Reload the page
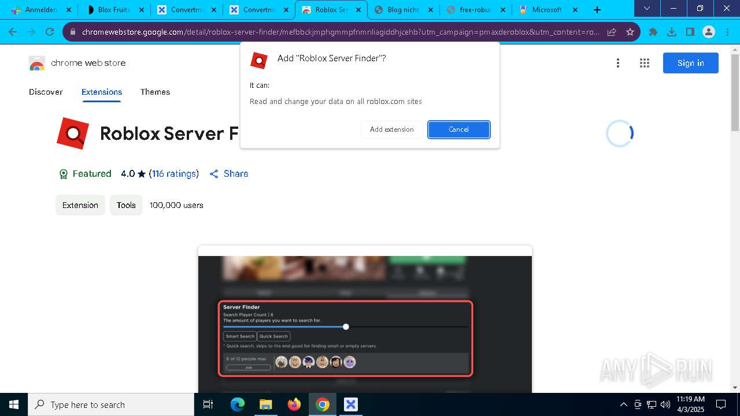The height and width of the screenshot is (416, 740). point(50,32)
